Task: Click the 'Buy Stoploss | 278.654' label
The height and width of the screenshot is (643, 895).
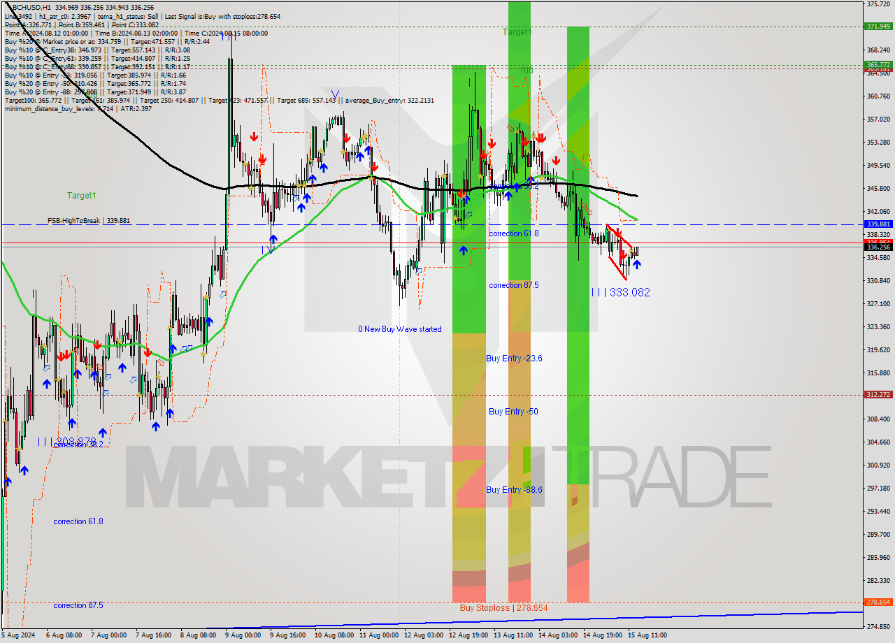Action: (x=503, y=608)
